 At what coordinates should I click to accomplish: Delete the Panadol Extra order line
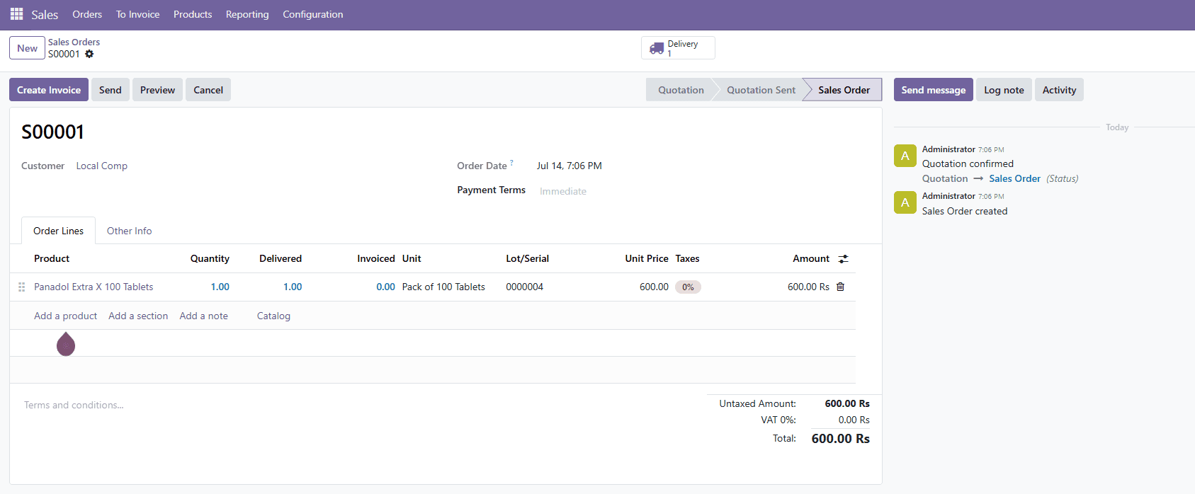pyautogui.click(x=840, y=287)
